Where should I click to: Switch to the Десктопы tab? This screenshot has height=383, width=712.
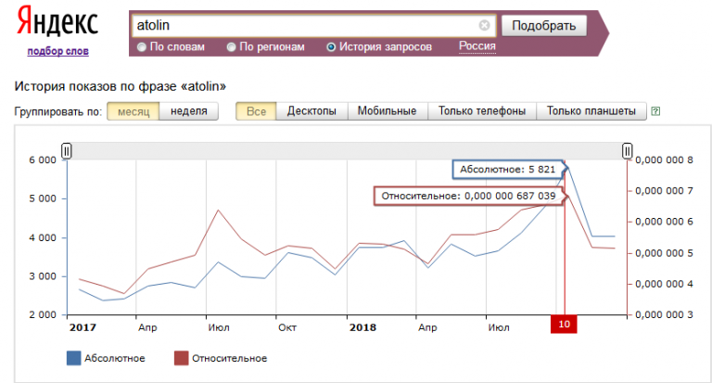311,111
